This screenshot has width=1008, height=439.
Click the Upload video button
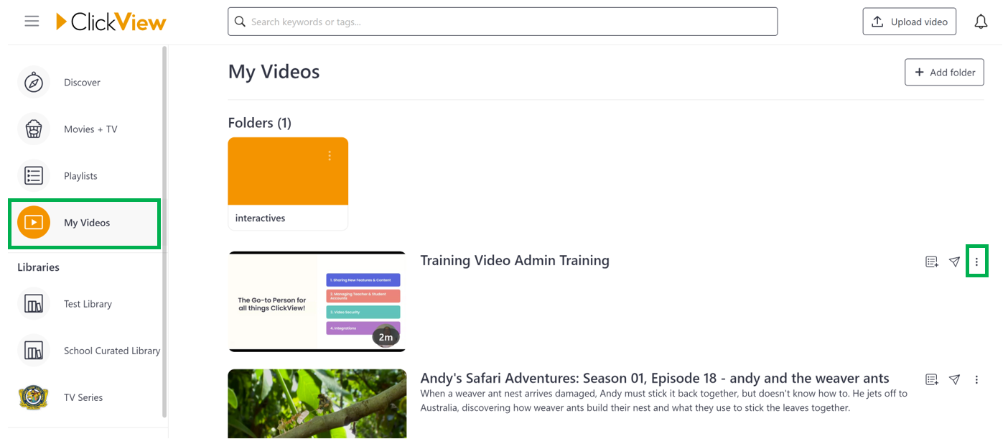910,22
